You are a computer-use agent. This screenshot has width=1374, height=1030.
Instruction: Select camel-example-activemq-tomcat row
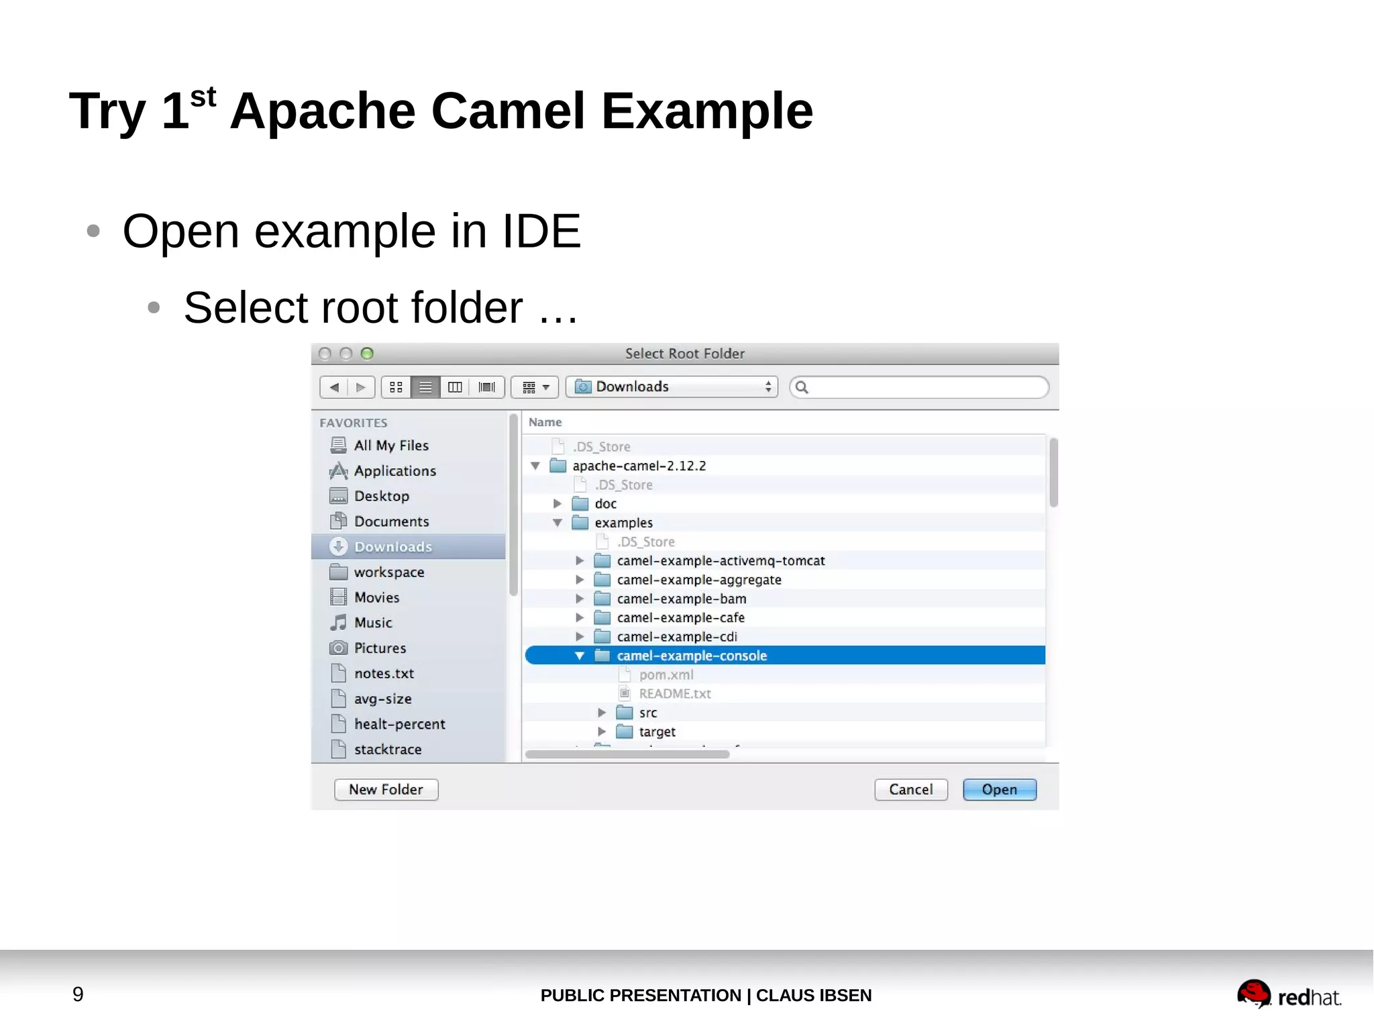click(x=784, y=561)
